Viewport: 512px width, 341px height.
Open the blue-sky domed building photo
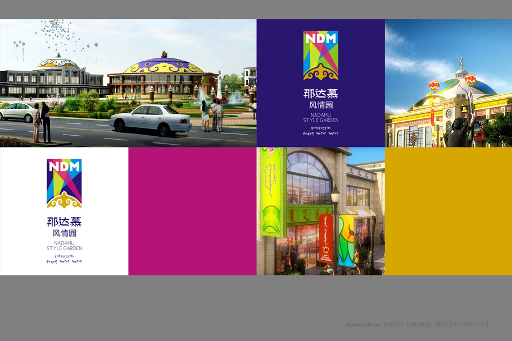coord(448,83)
